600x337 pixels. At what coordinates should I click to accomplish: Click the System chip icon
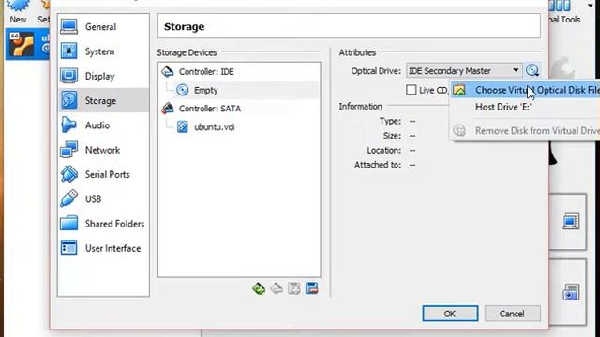pos(68,51)
